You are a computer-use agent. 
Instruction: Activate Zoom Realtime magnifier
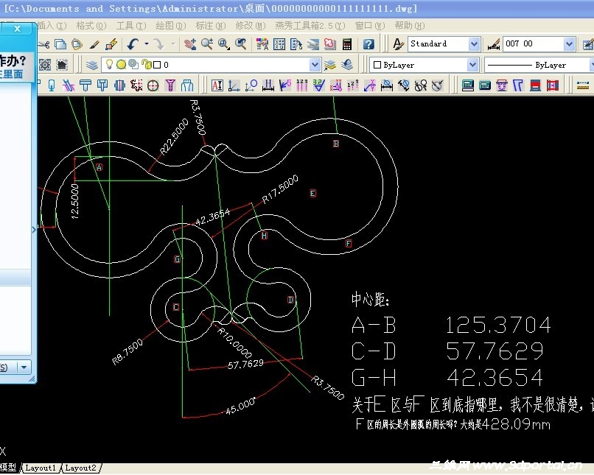207,44
